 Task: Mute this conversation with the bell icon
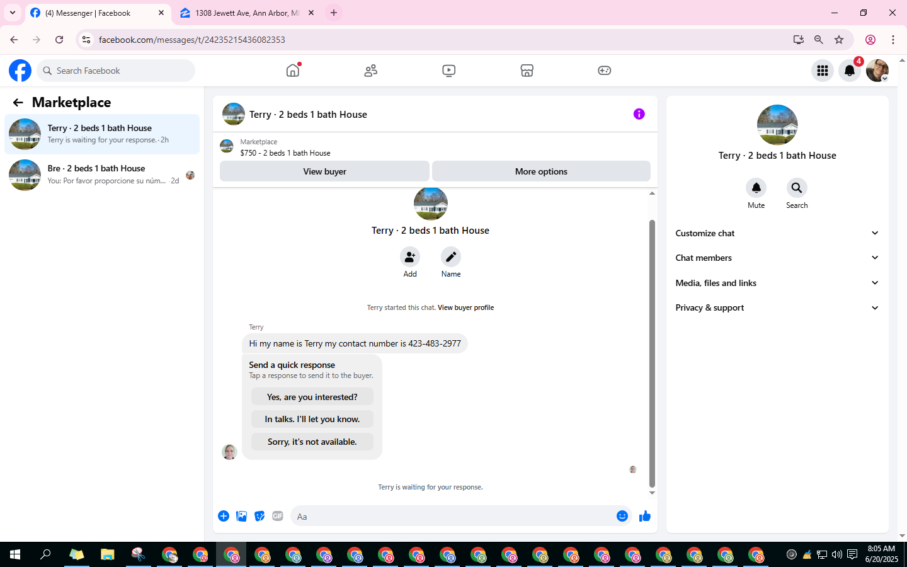tap(756, 188)
